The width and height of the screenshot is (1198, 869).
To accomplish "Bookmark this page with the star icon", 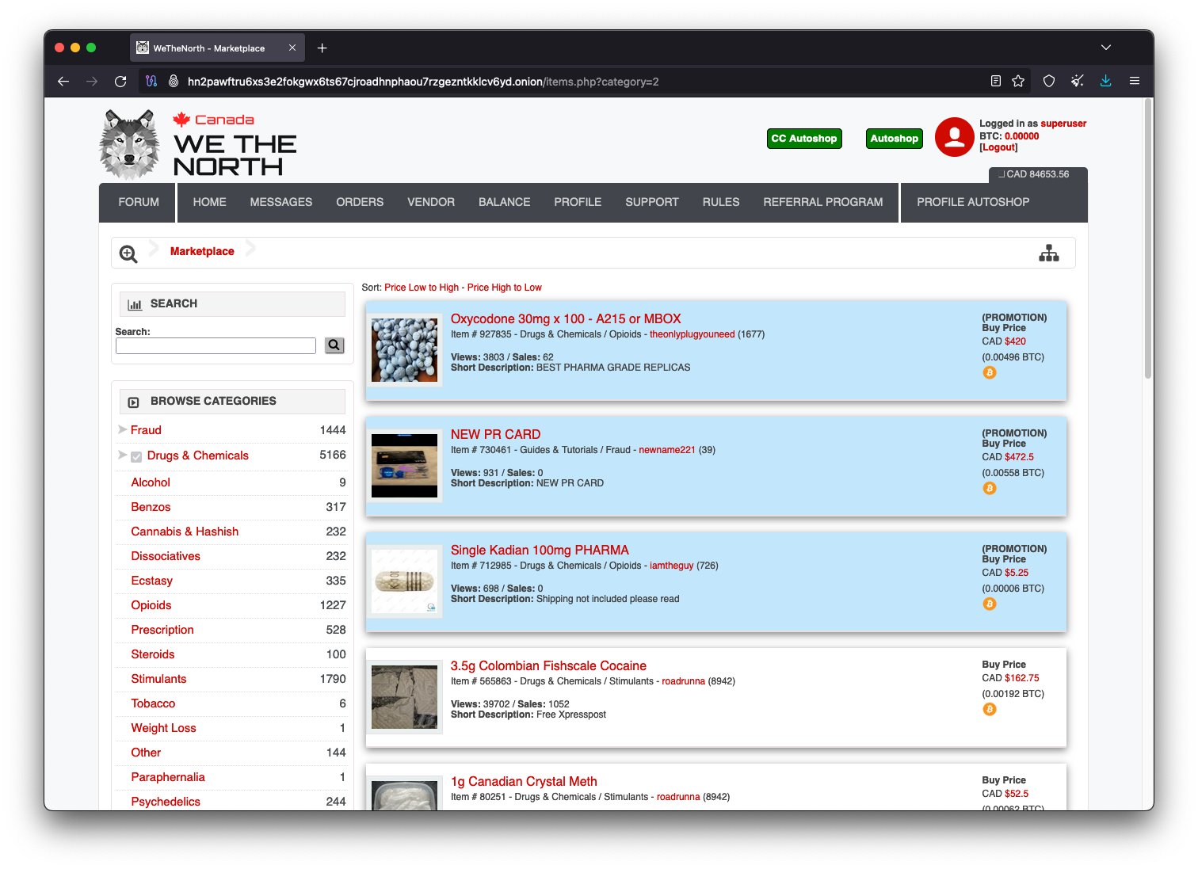I will click(x=1018, y=81).
